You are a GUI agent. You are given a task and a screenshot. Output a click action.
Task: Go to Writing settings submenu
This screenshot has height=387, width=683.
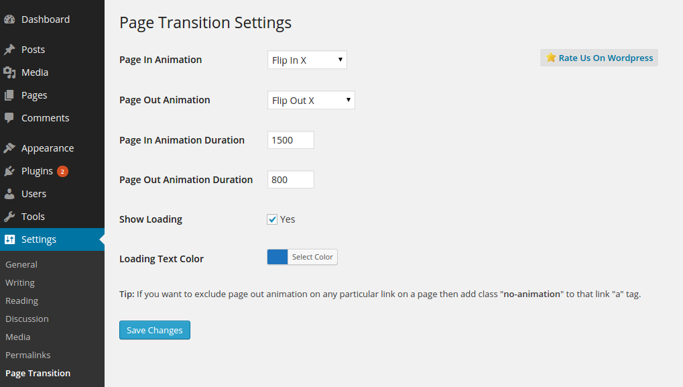click(x=20, y=283)
